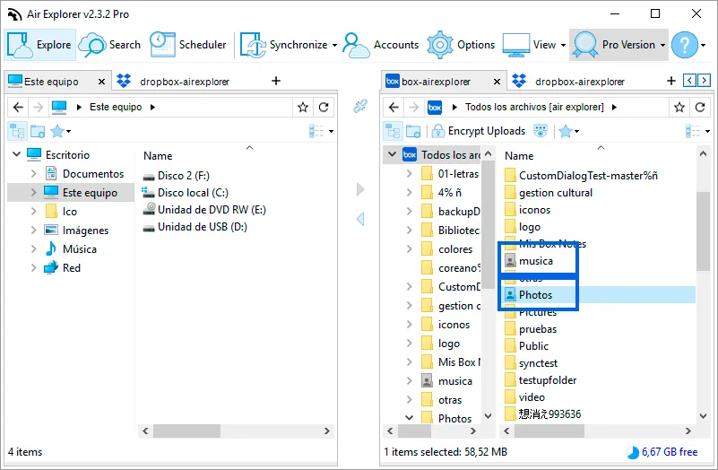The width and height of the screenshot is (718, 470).
Task: Go back in left pane navigation
Action: click(18, 108)
